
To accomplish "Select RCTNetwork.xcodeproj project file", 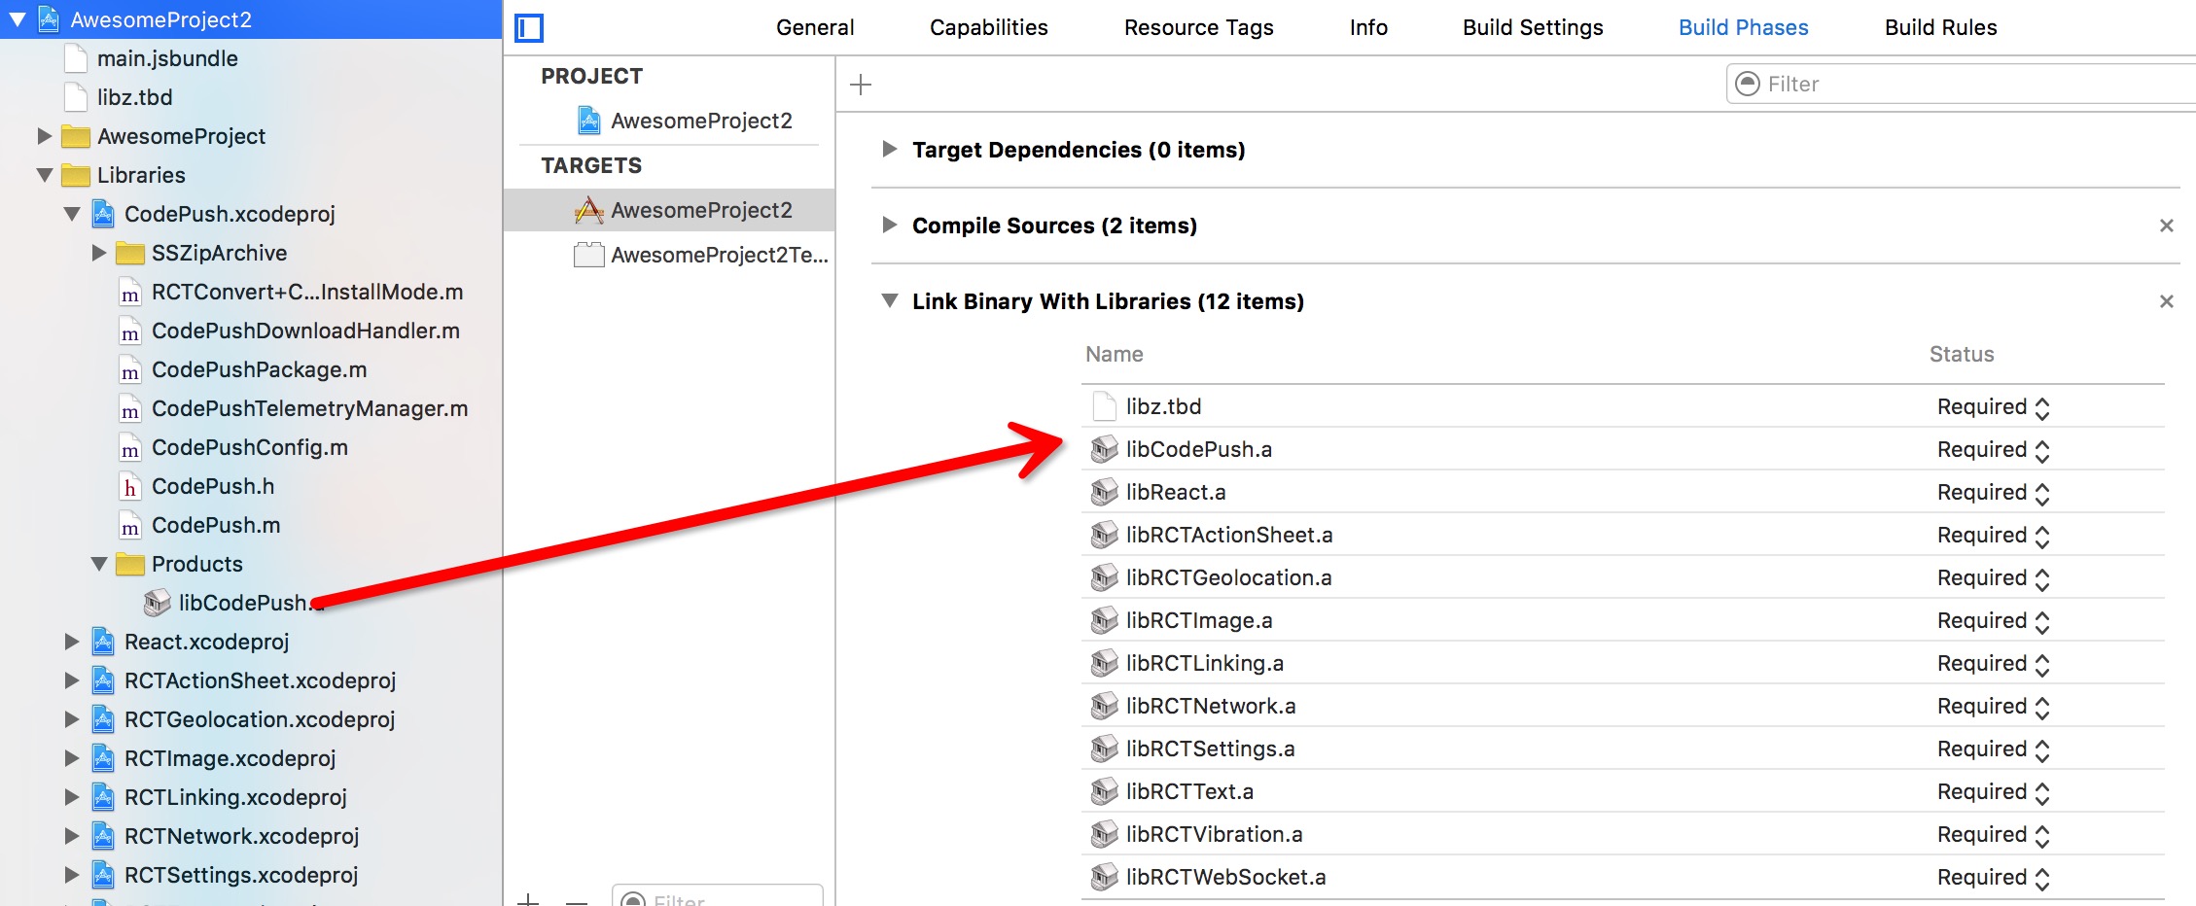I will (x=240, y=836).
